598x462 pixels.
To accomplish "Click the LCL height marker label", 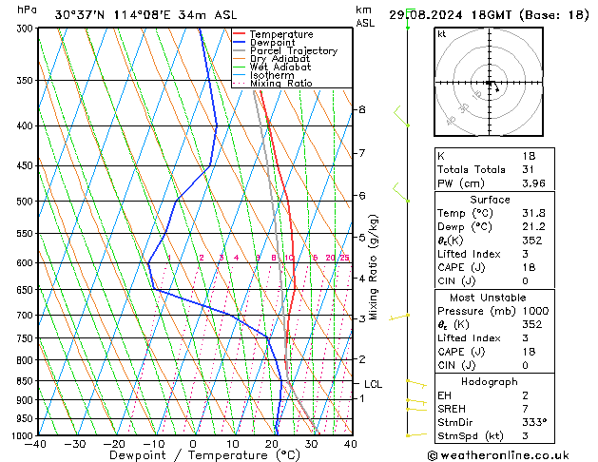I will (x=373, y=384).
